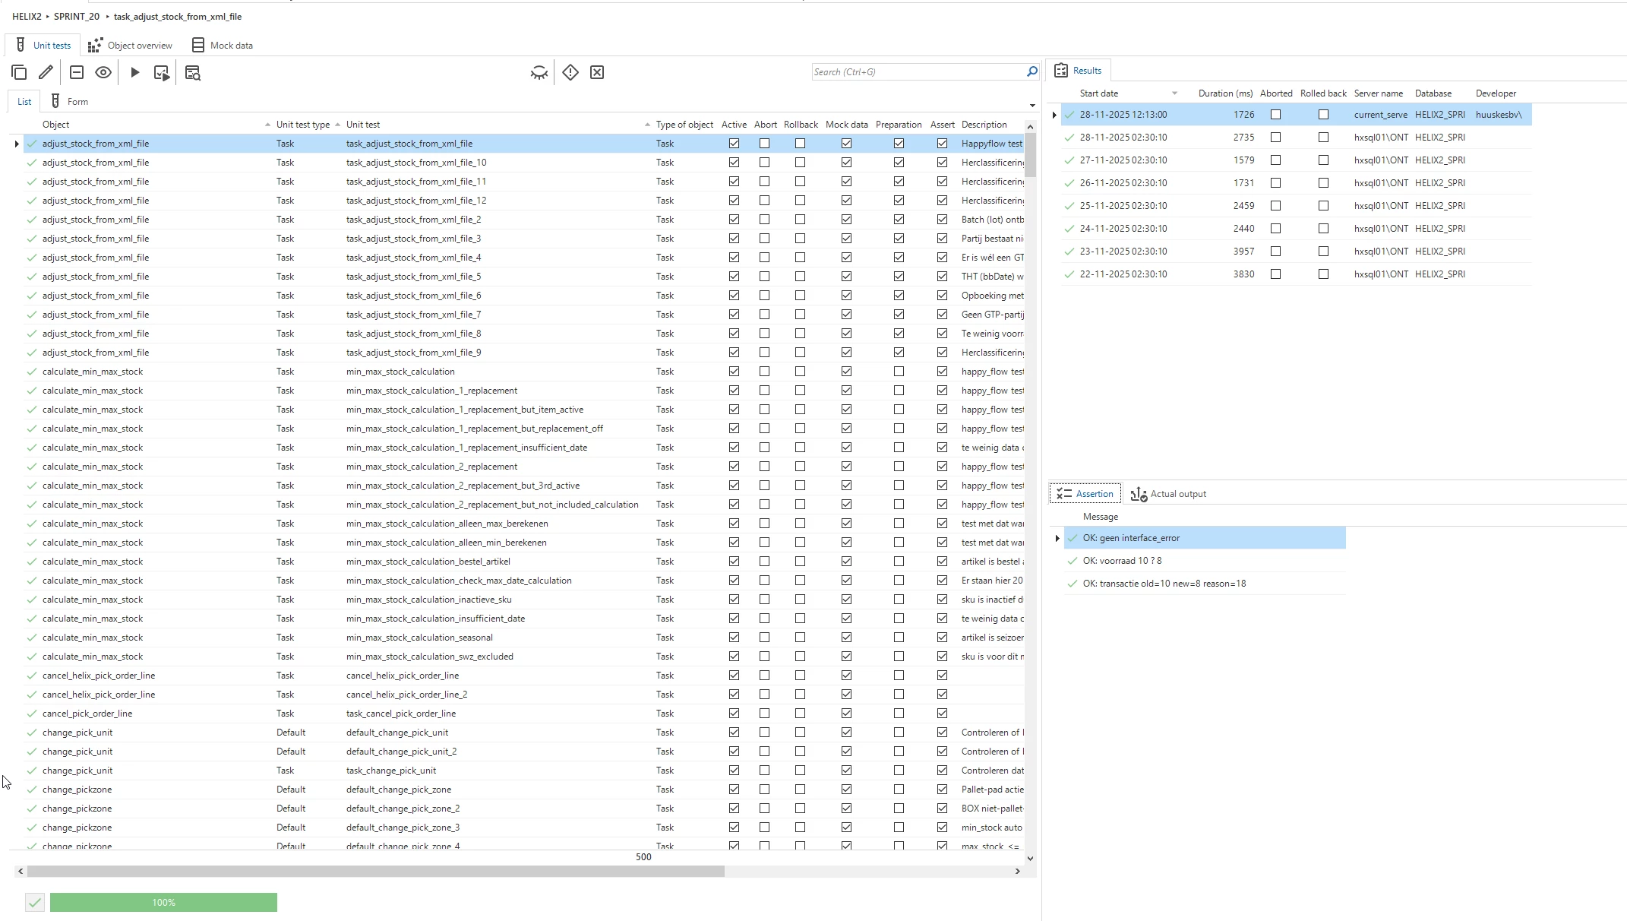Toggle Rolled back checkbox for 28-11-2025 12:13:00 result

1323,115
